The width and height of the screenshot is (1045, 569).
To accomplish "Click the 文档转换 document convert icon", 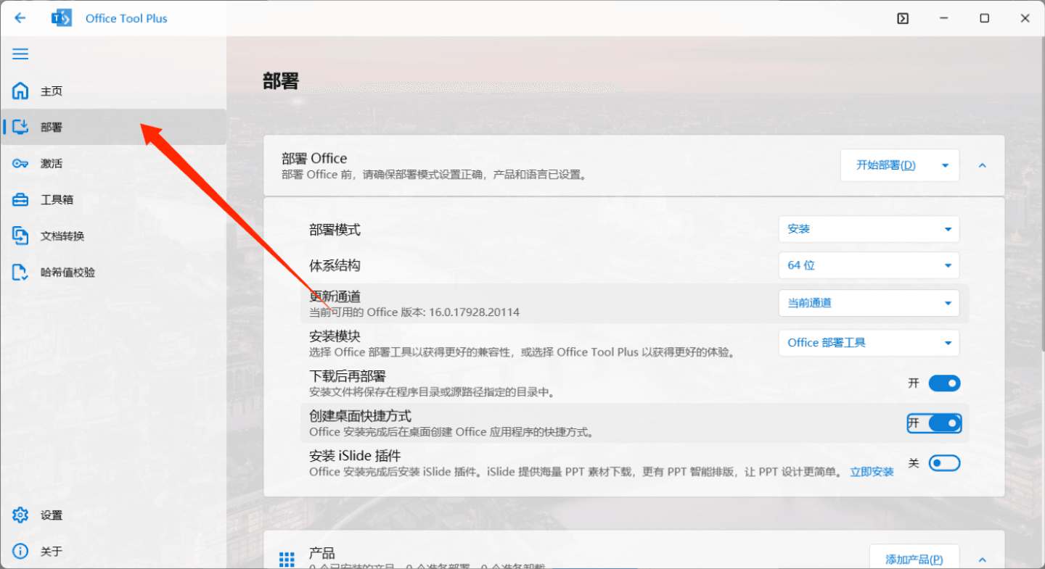I will tap(20, 236).
